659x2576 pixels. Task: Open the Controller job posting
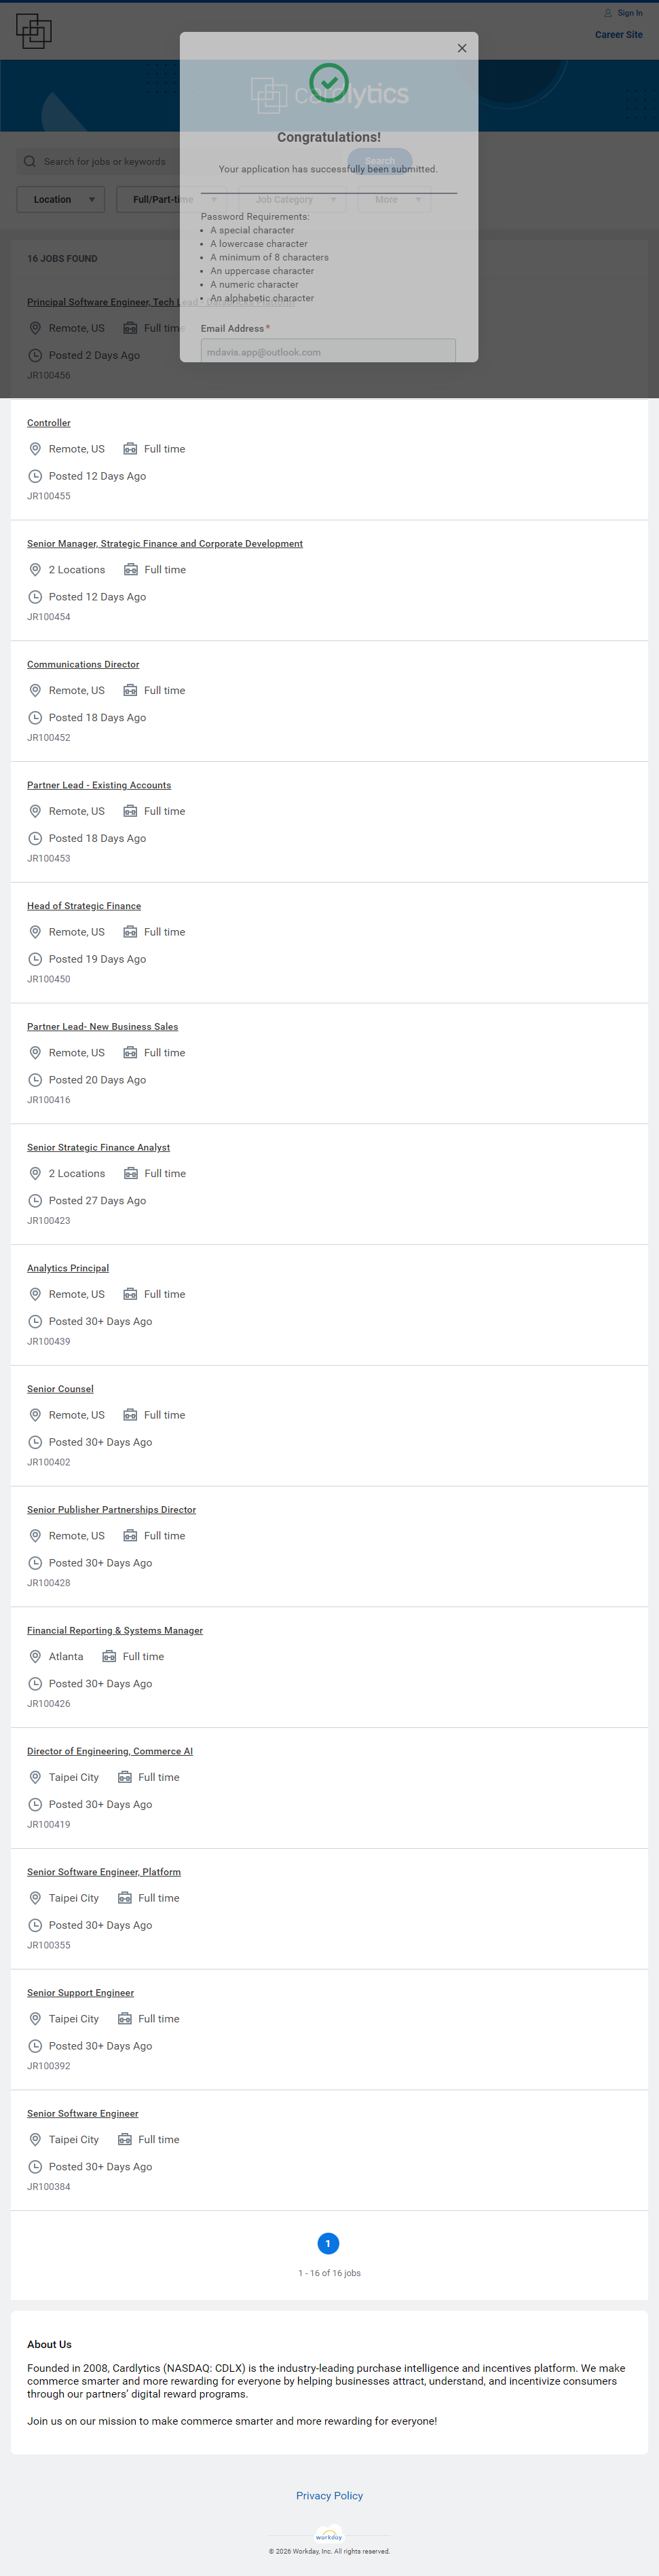pyautogui.click(x=49, y=423)
